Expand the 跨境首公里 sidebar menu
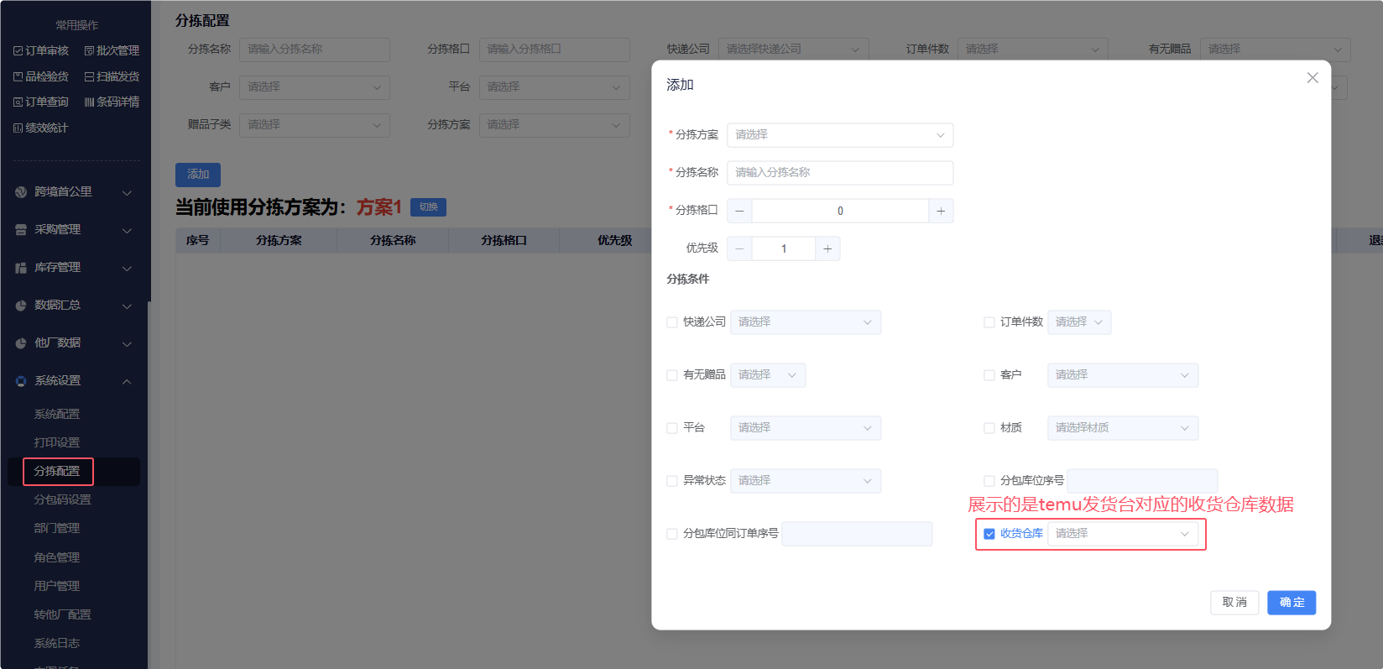This screenshot has width=1383, height=669. click(x=127, y=192)
